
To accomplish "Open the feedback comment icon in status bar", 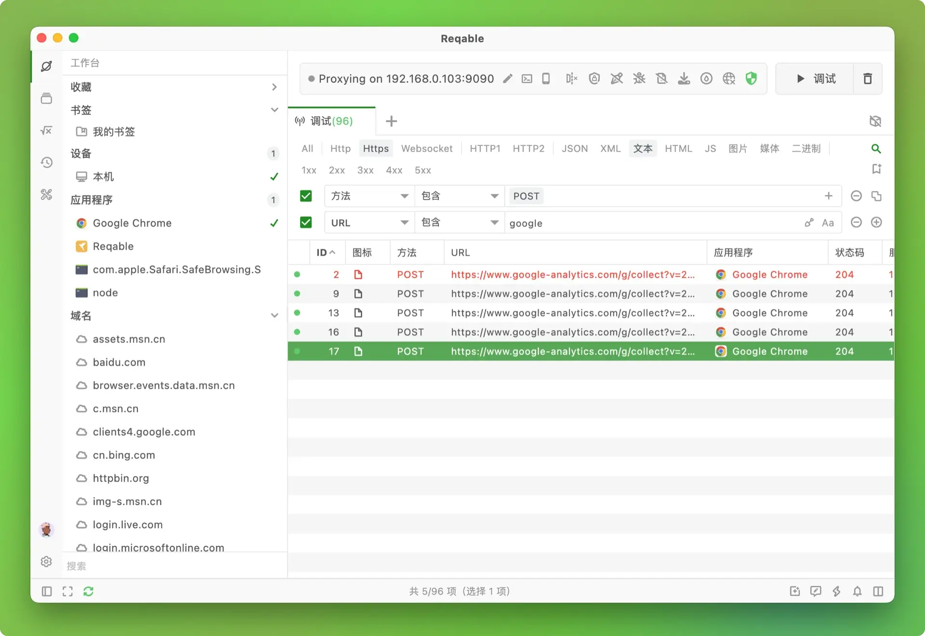I will coord(816,591).
